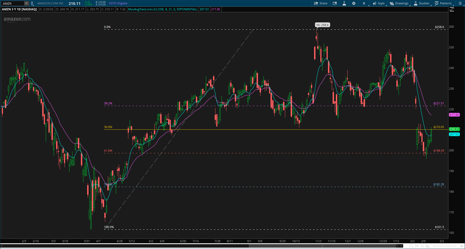Open the Studies menu

click(422, 3)
